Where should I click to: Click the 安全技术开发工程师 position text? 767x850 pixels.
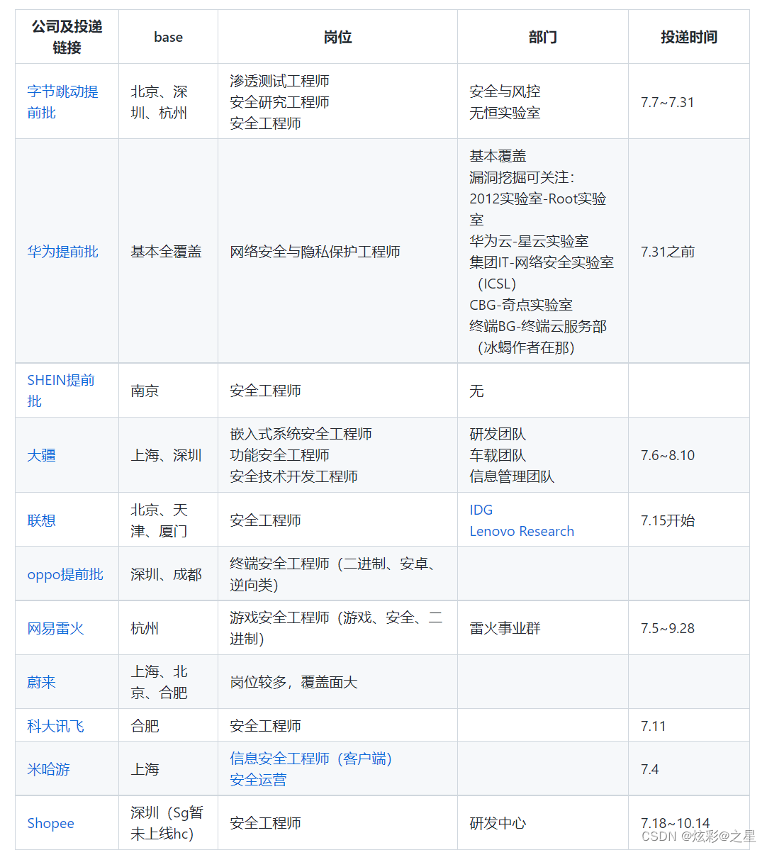[293, 476]
